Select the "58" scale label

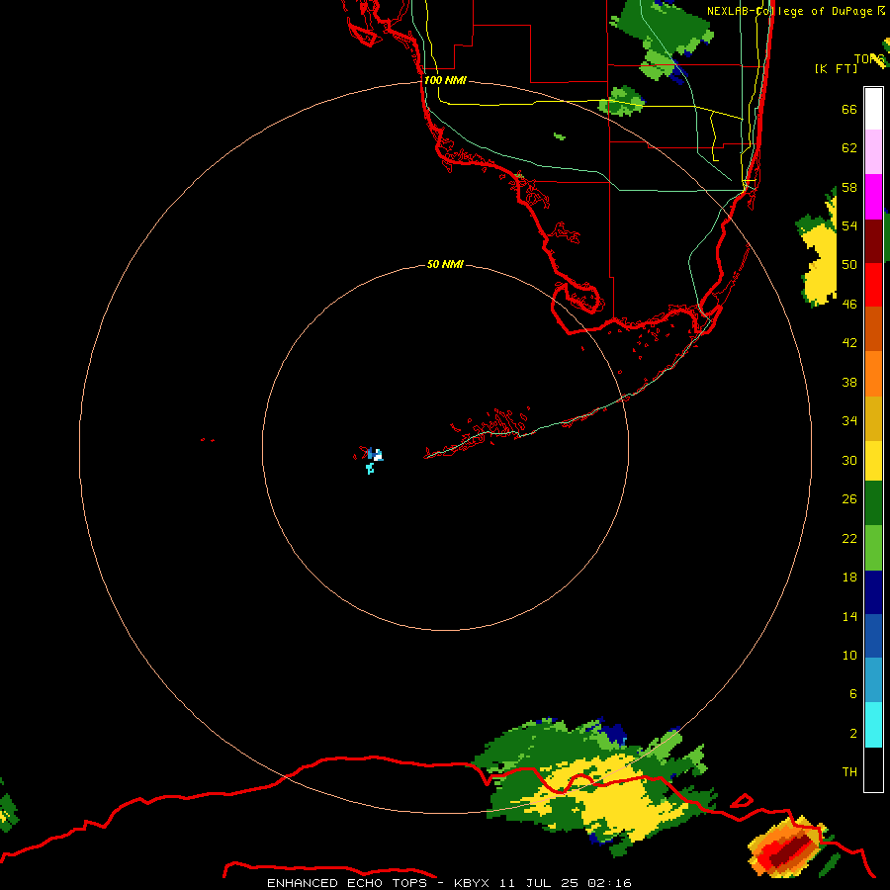[849, 187]
